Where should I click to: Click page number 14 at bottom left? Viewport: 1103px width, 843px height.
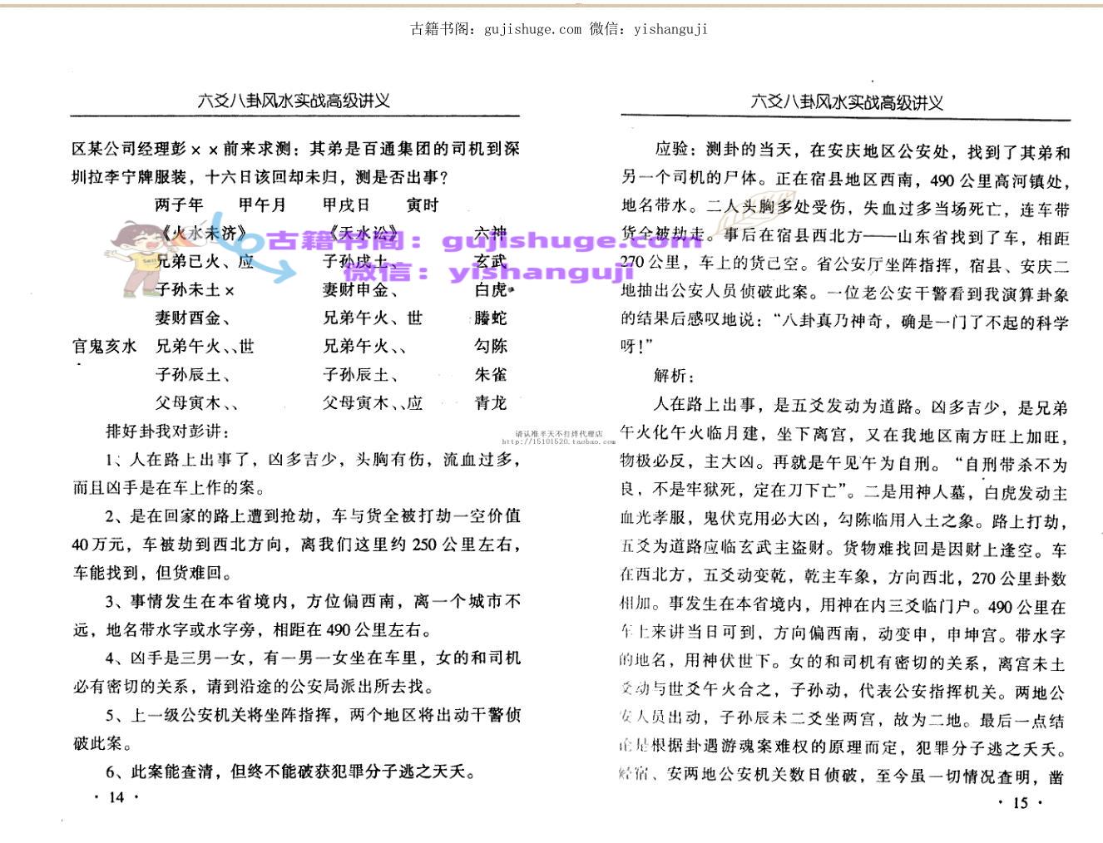[116, 797]
